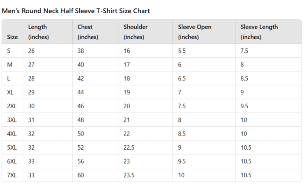This screenshot has width=308, height=184.
Task: Select the 6XL chest value 56
Action: click(81, 162)
